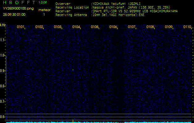Click the Receiving Location label
The height and width of the screenshot is (123, 194).
(72, 7)
